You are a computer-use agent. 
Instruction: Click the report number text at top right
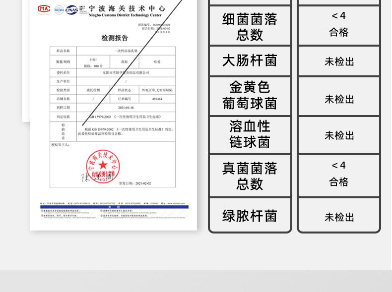tap(154, 25)
